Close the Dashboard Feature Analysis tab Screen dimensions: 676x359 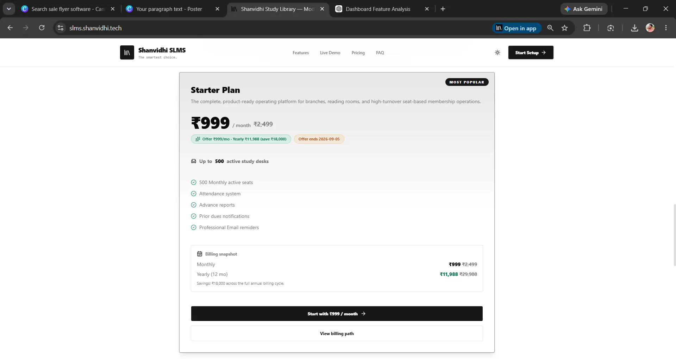pyautogui.click(x=427, y=9)
